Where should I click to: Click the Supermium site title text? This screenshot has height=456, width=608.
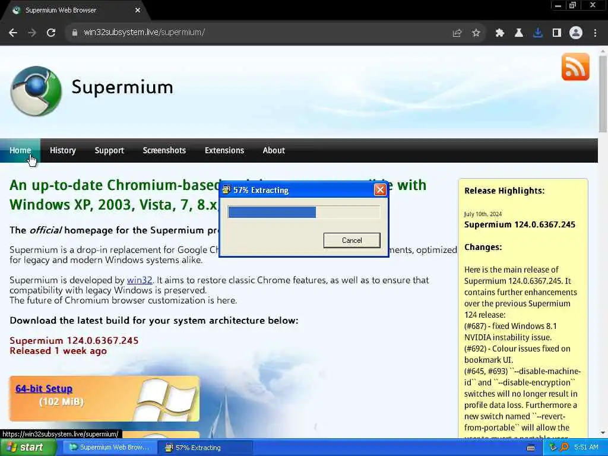pyautogui.click(x=122, y=87)
